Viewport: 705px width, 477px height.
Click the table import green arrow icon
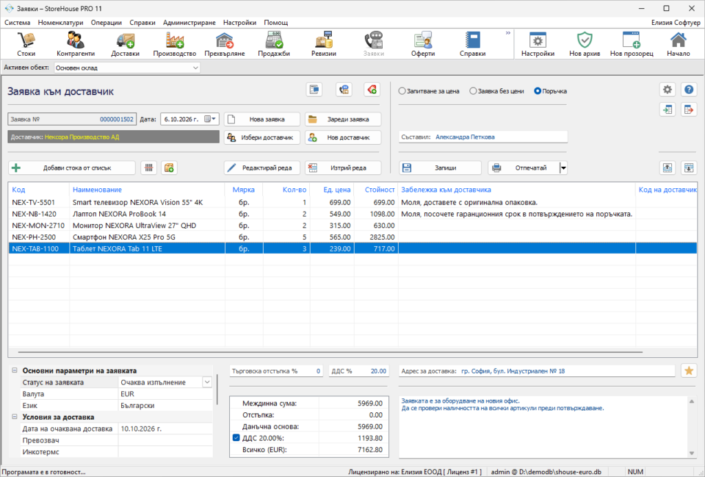coord(668,110)
